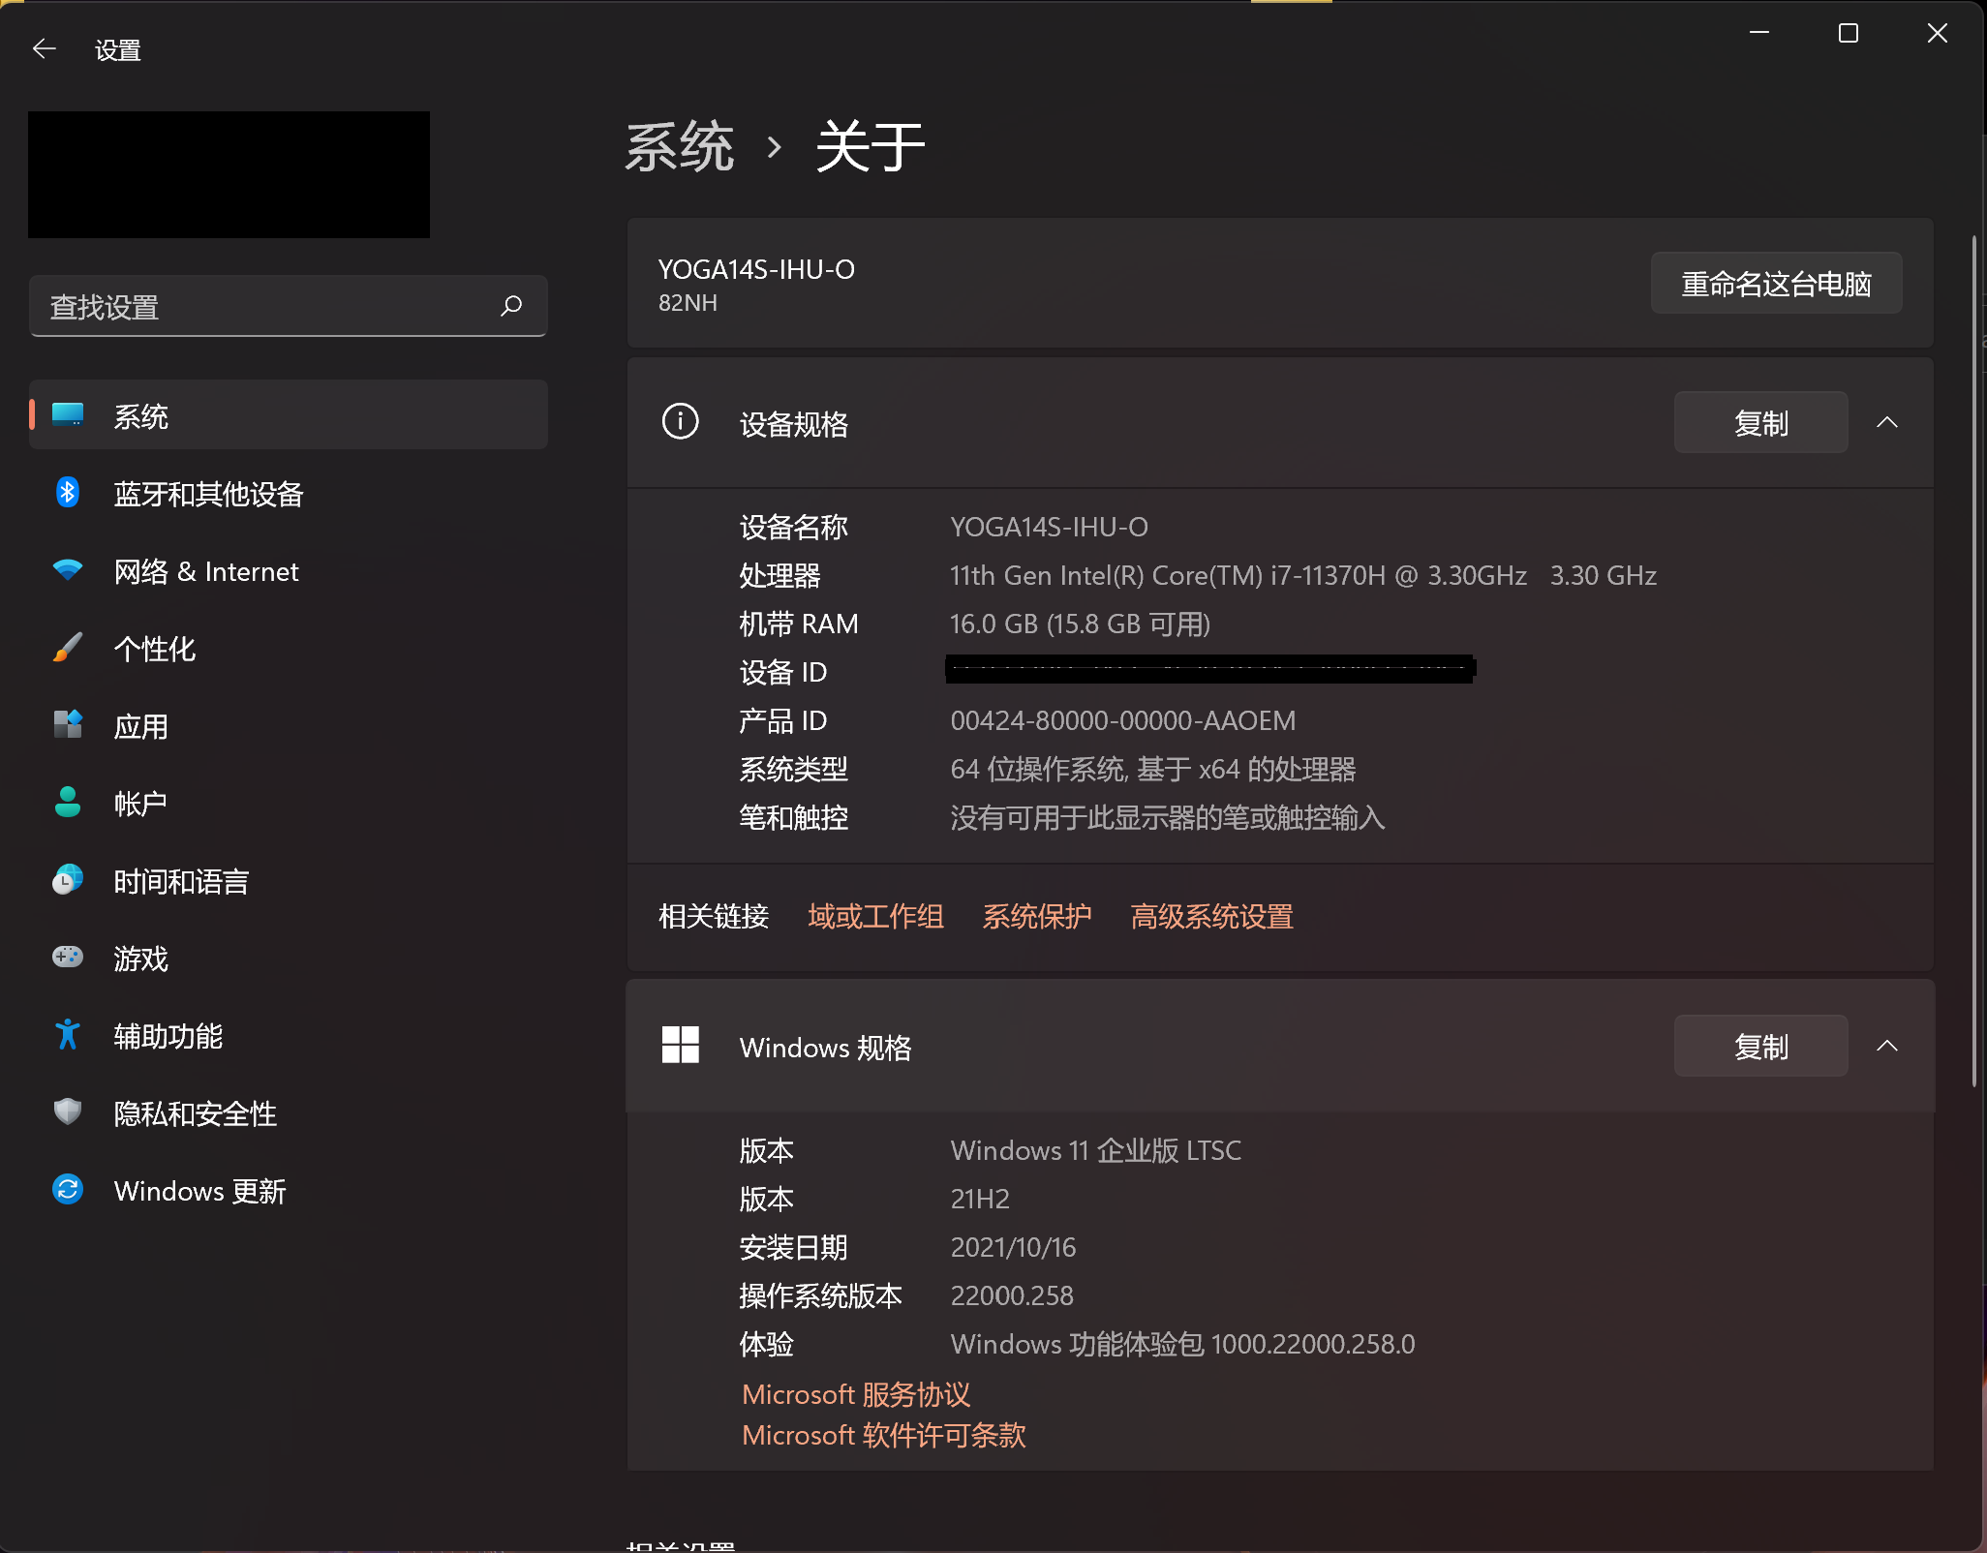Click the OS build 22000.258
The height and width of the screenshot is (1553, 1987).
point(1012,1295)
